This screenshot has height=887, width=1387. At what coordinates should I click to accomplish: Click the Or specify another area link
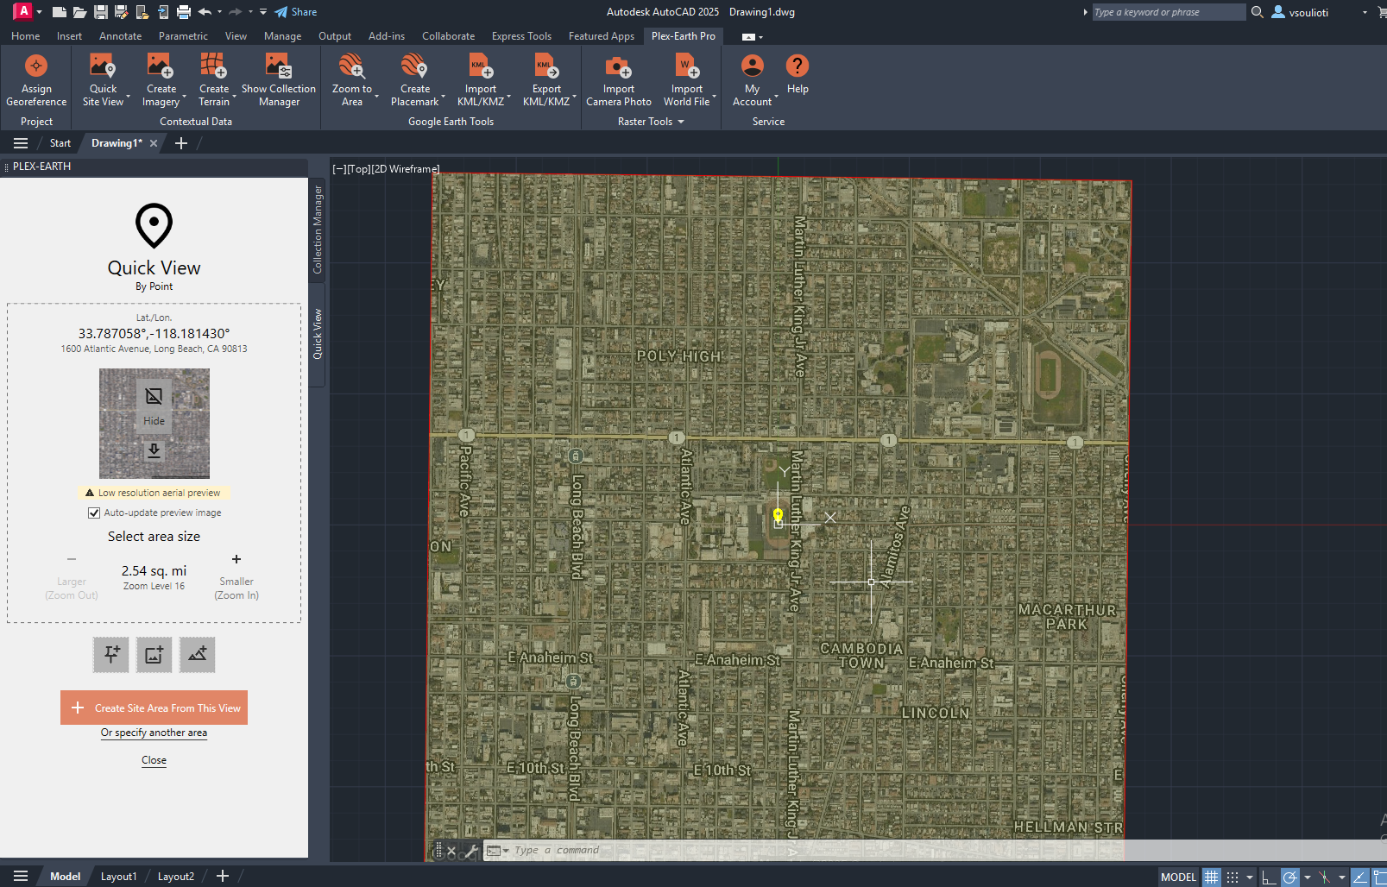(154, 733)
